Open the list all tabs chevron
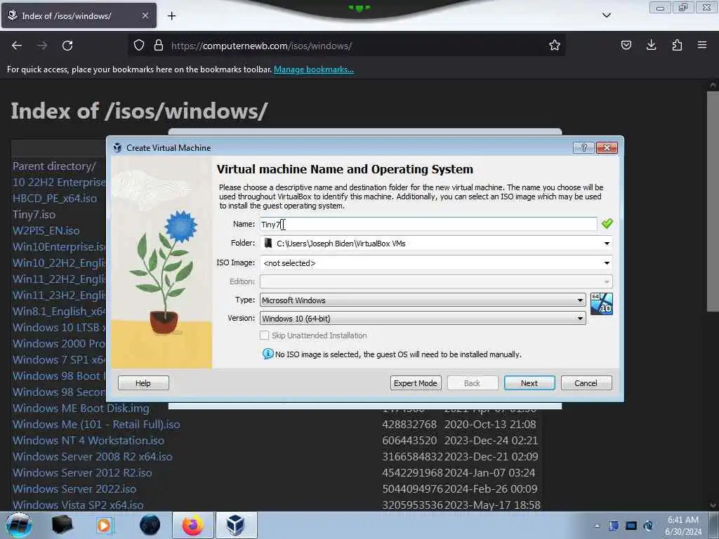Screen dimensions: 719x539 click(x=606, y=15)
